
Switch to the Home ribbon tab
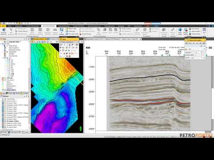pyautogui.click(x=10, y=26)
